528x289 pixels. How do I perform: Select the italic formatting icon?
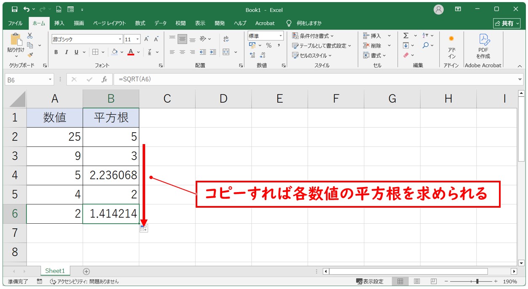(x=66, y=52)
